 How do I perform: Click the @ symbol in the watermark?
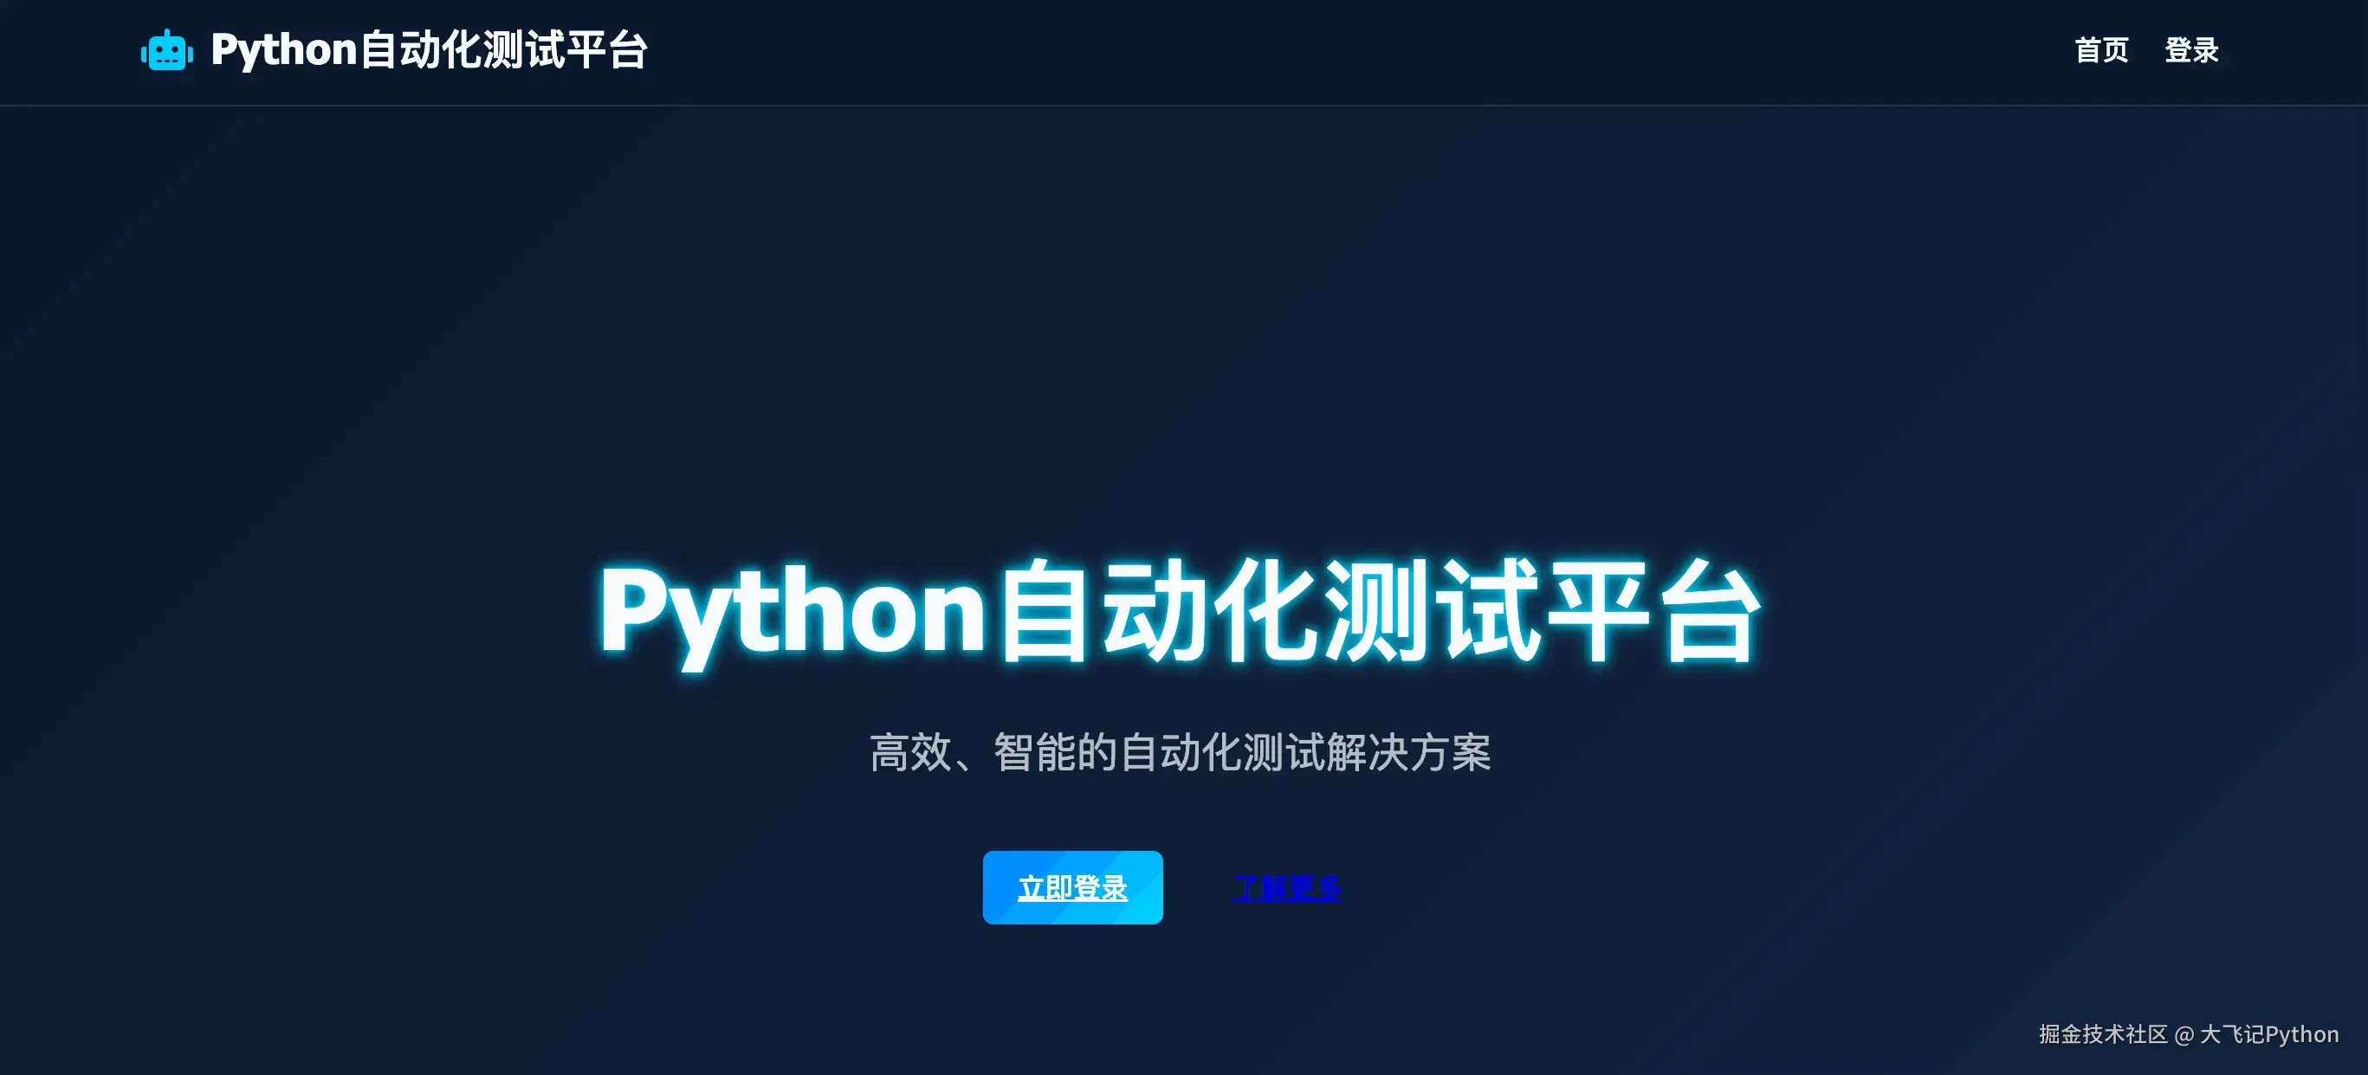tap(2184, 1034)
